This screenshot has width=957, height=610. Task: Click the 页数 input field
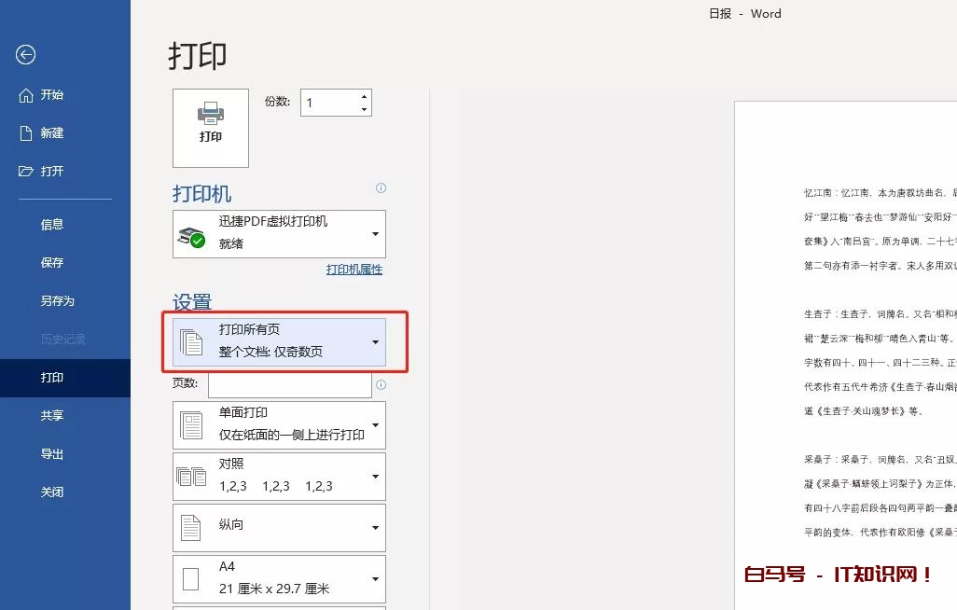point(289,384)
